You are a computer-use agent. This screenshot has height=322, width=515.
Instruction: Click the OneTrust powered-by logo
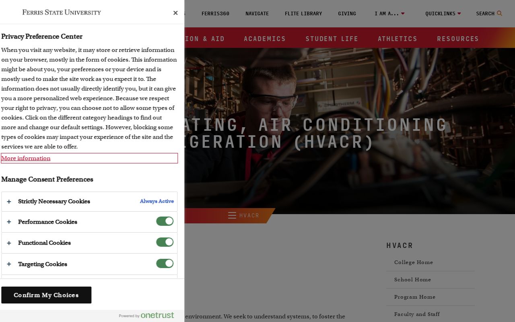pos(157,315)
